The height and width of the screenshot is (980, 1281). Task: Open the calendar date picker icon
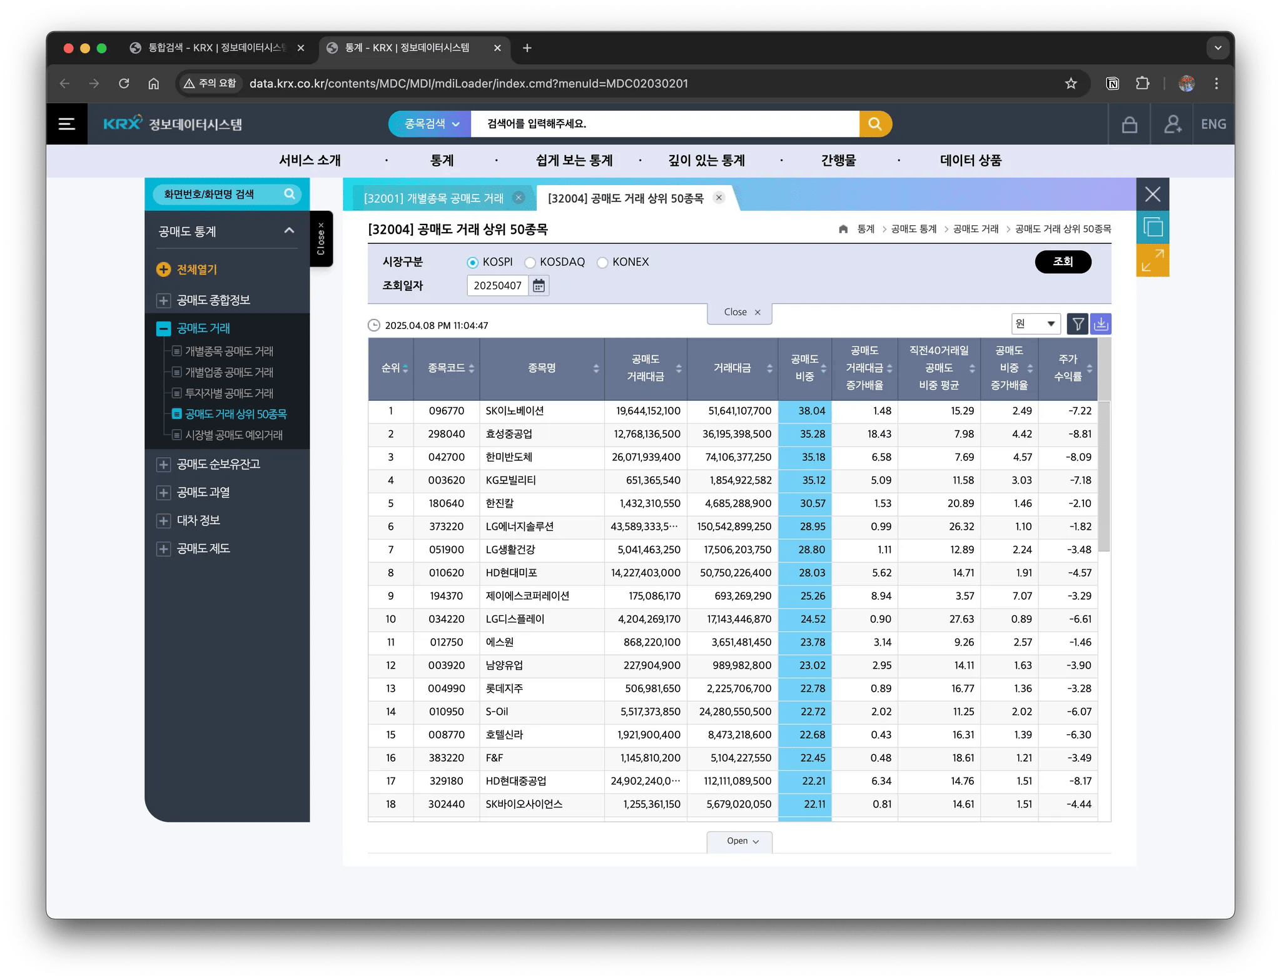pos(539,286)
